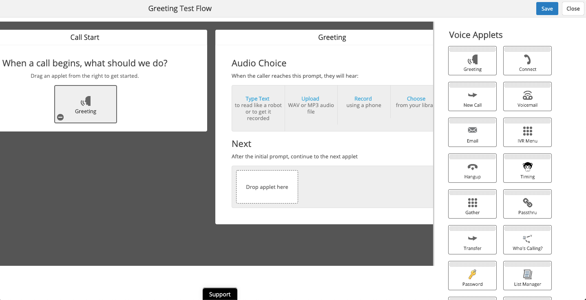Click the Call Start panel header
The width and height of the screenshot is (586, 300).
click(x=85, y=37)
